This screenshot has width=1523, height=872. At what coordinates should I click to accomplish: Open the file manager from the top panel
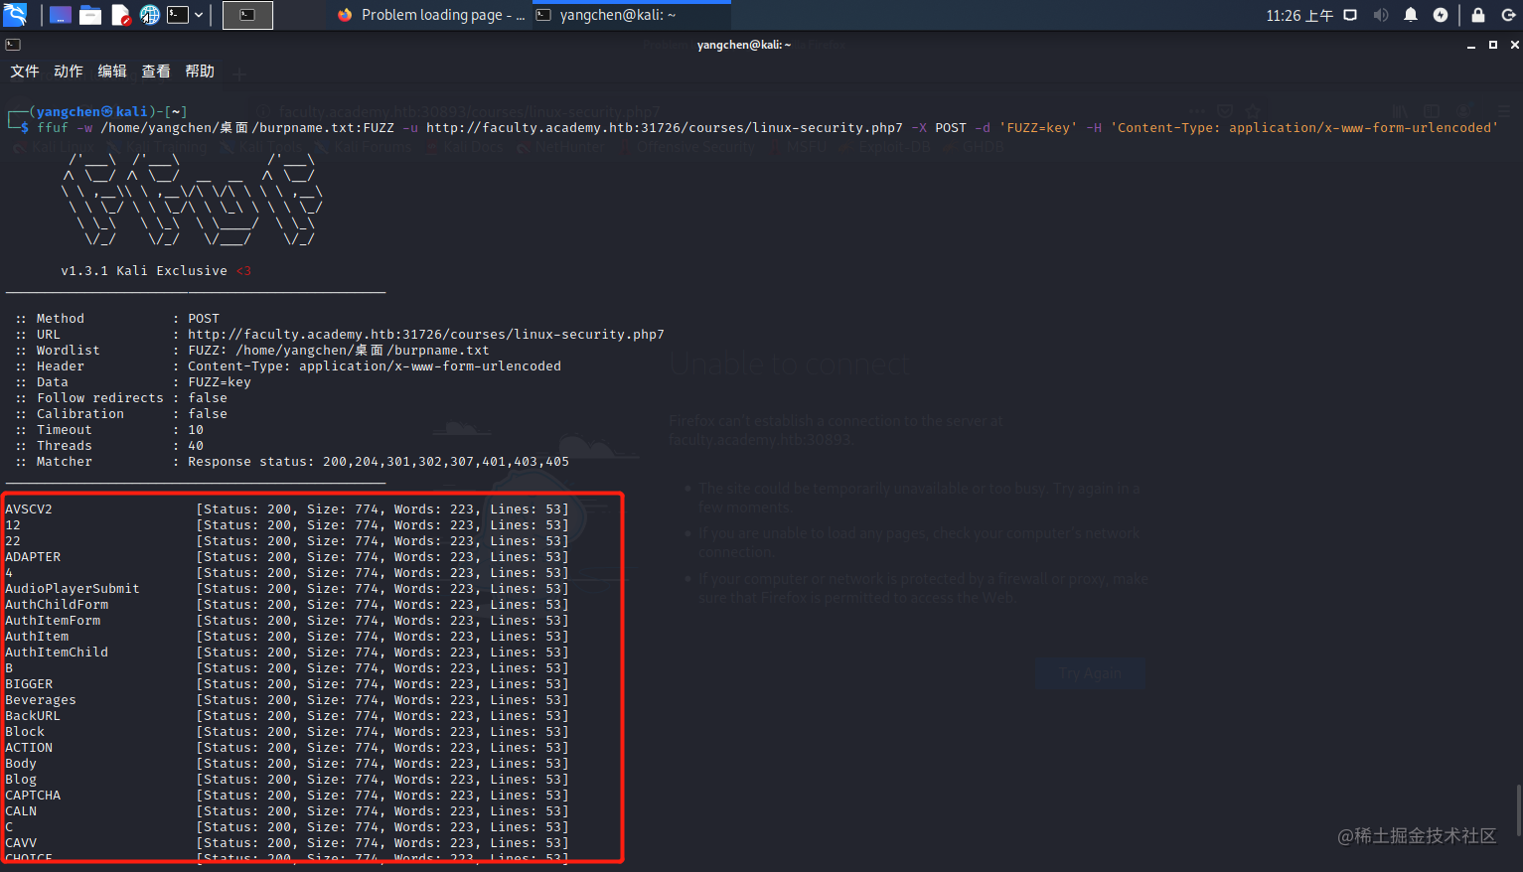tap(91, 15)
